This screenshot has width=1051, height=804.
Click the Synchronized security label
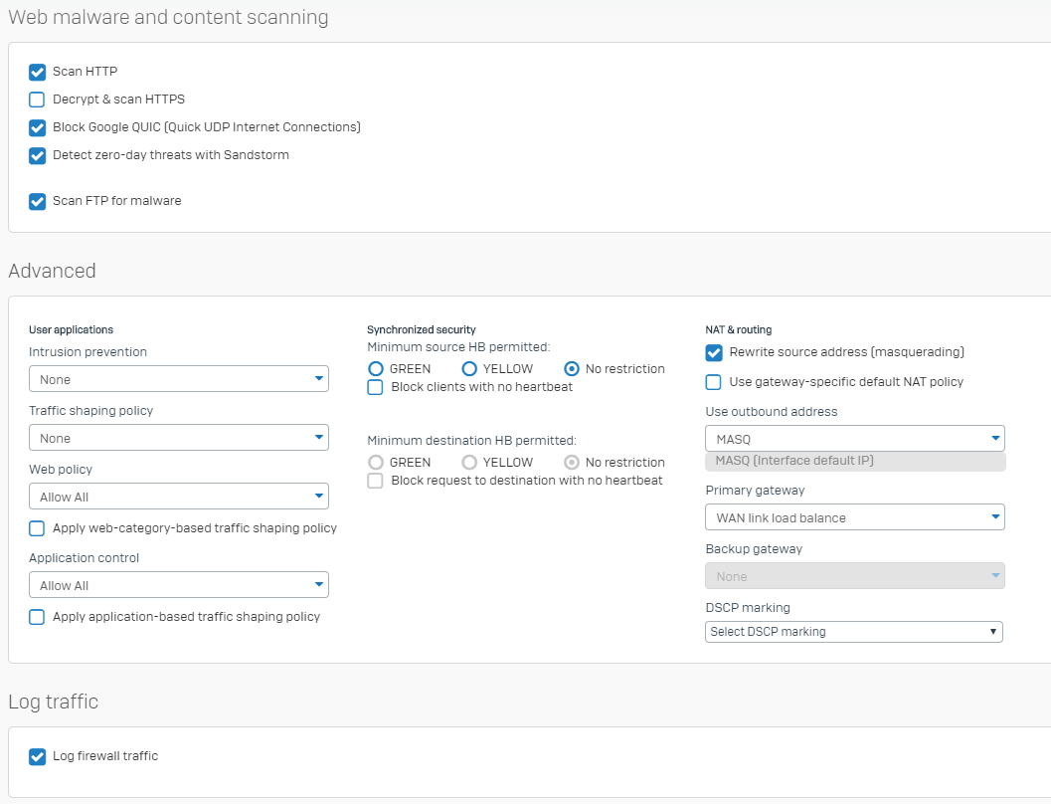[x=422, y=330]
